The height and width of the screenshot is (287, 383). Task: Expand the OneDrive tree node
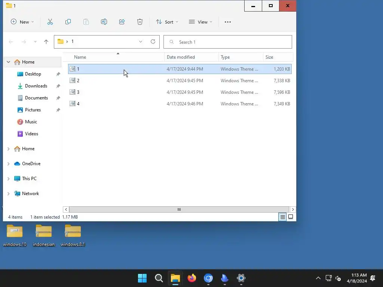pos(8,164)
